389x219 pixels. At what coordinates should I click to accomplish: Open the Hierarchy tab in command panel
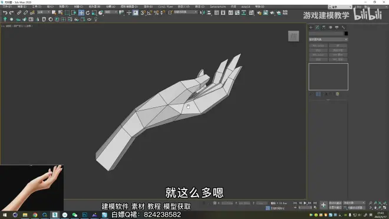324,27
